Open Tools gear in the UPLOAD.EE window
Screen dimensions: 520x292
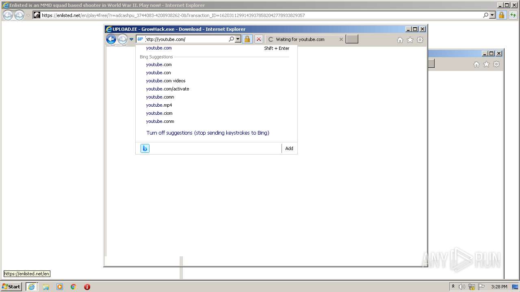(420, 40)
